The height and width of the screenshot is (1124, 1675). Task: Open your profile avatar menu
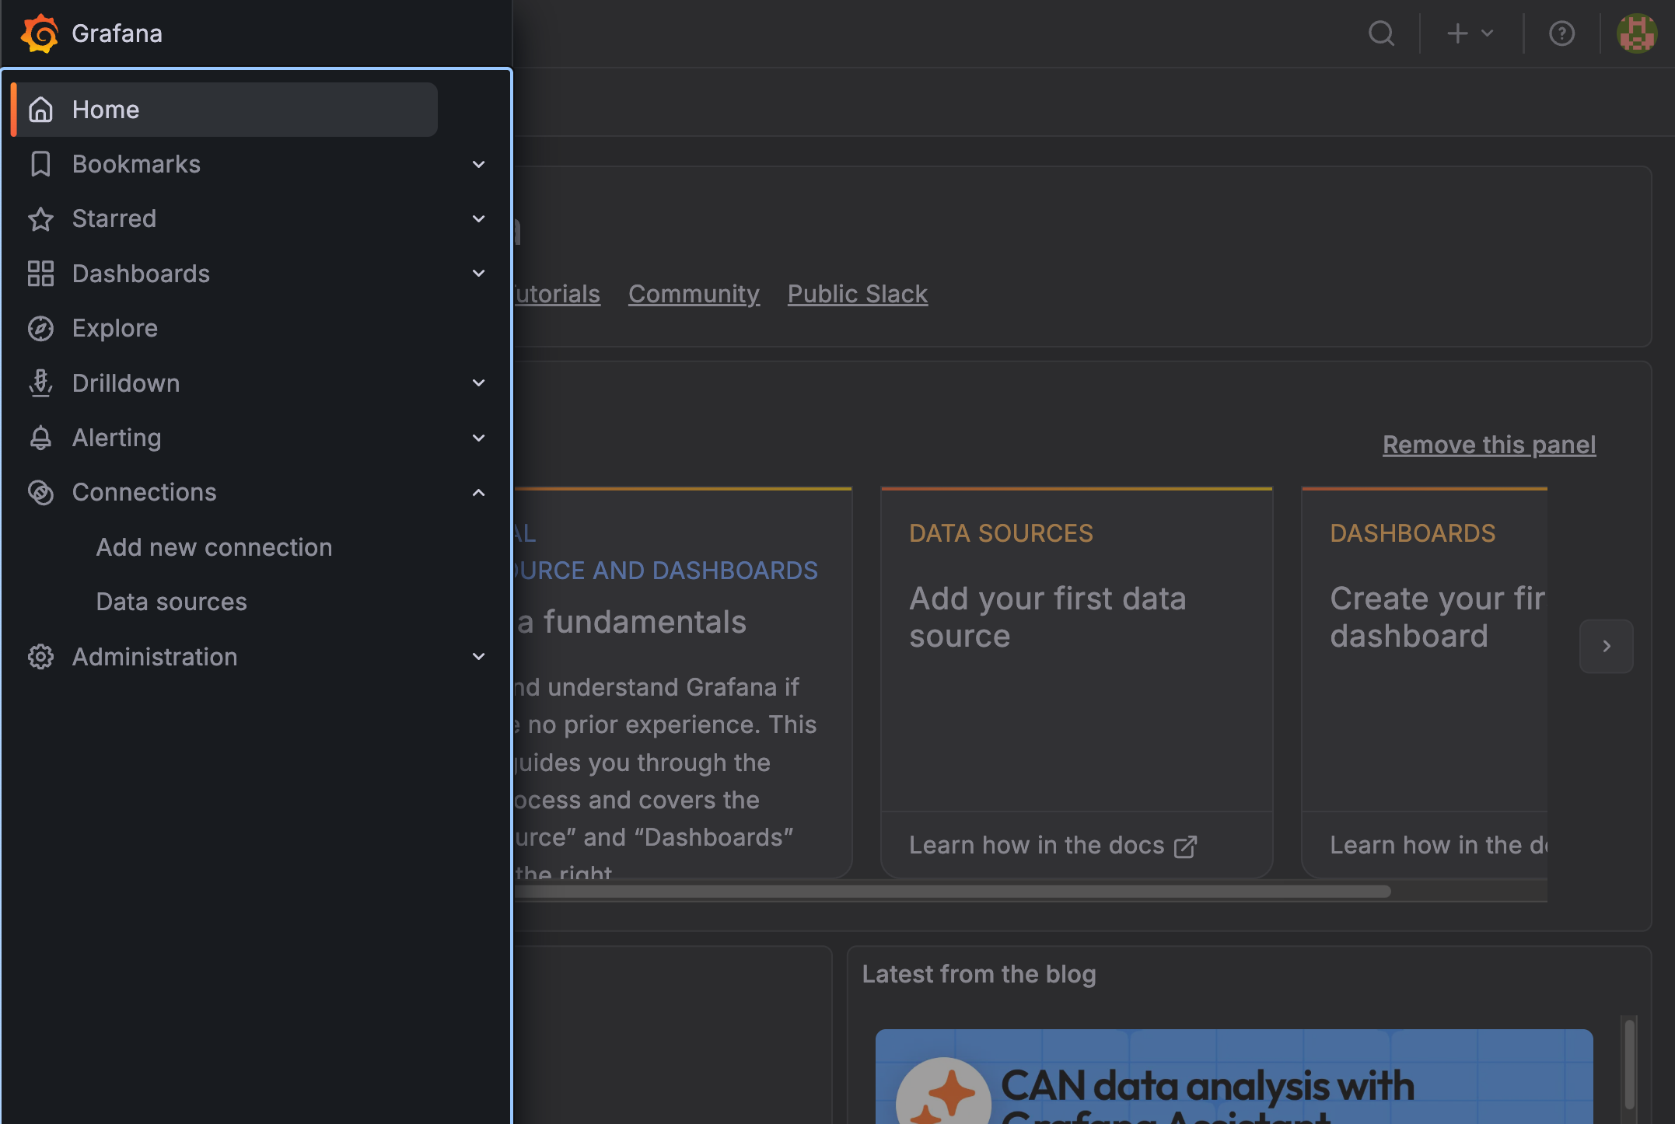pyautogui.click(x=1637, y=33)
